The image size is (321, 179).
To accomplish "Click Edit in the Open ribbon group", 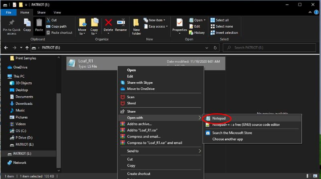I will point(195,26).
